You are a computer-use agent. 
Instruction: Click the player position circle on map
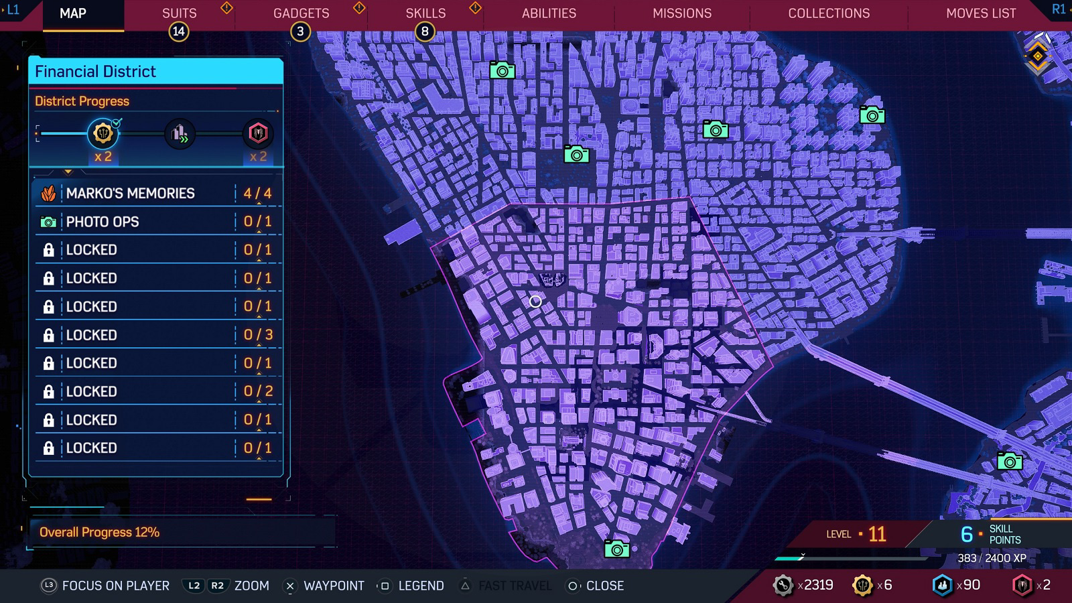coord(535,301)
